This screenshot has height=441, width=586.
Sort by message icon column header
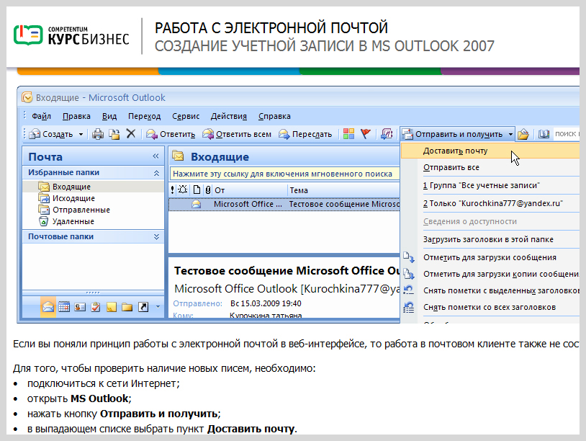coord(197,190)
